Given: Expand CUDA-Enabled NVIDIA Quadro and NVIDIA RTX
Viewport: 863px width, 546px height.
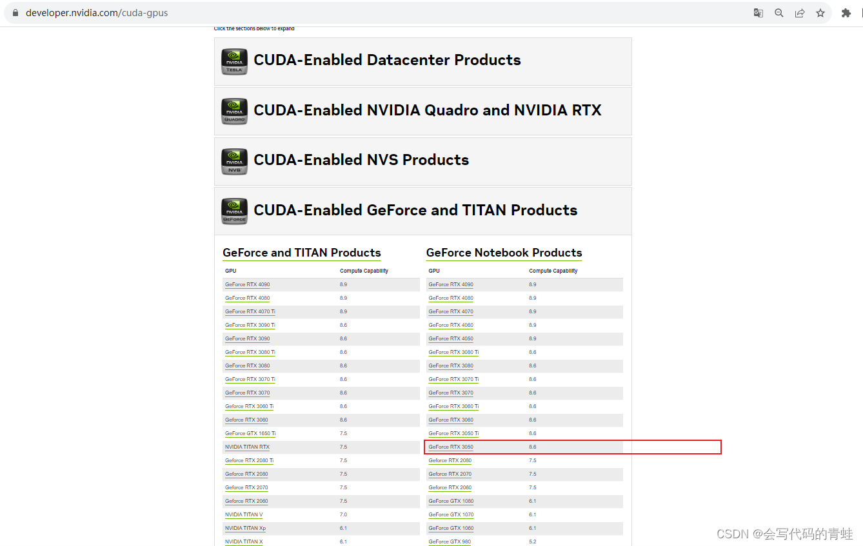Looking at the screenshot, I should pyautogui.click(x=422, y=111).
